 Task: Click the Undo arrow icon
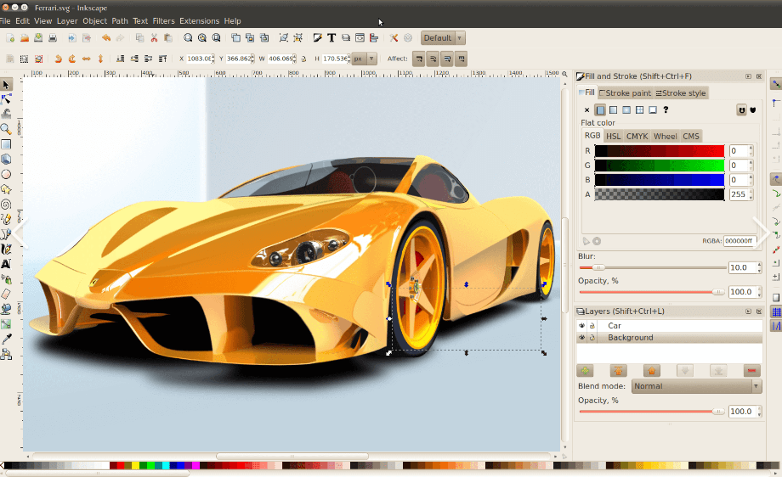pyautogui.click(x=105, y=38)
